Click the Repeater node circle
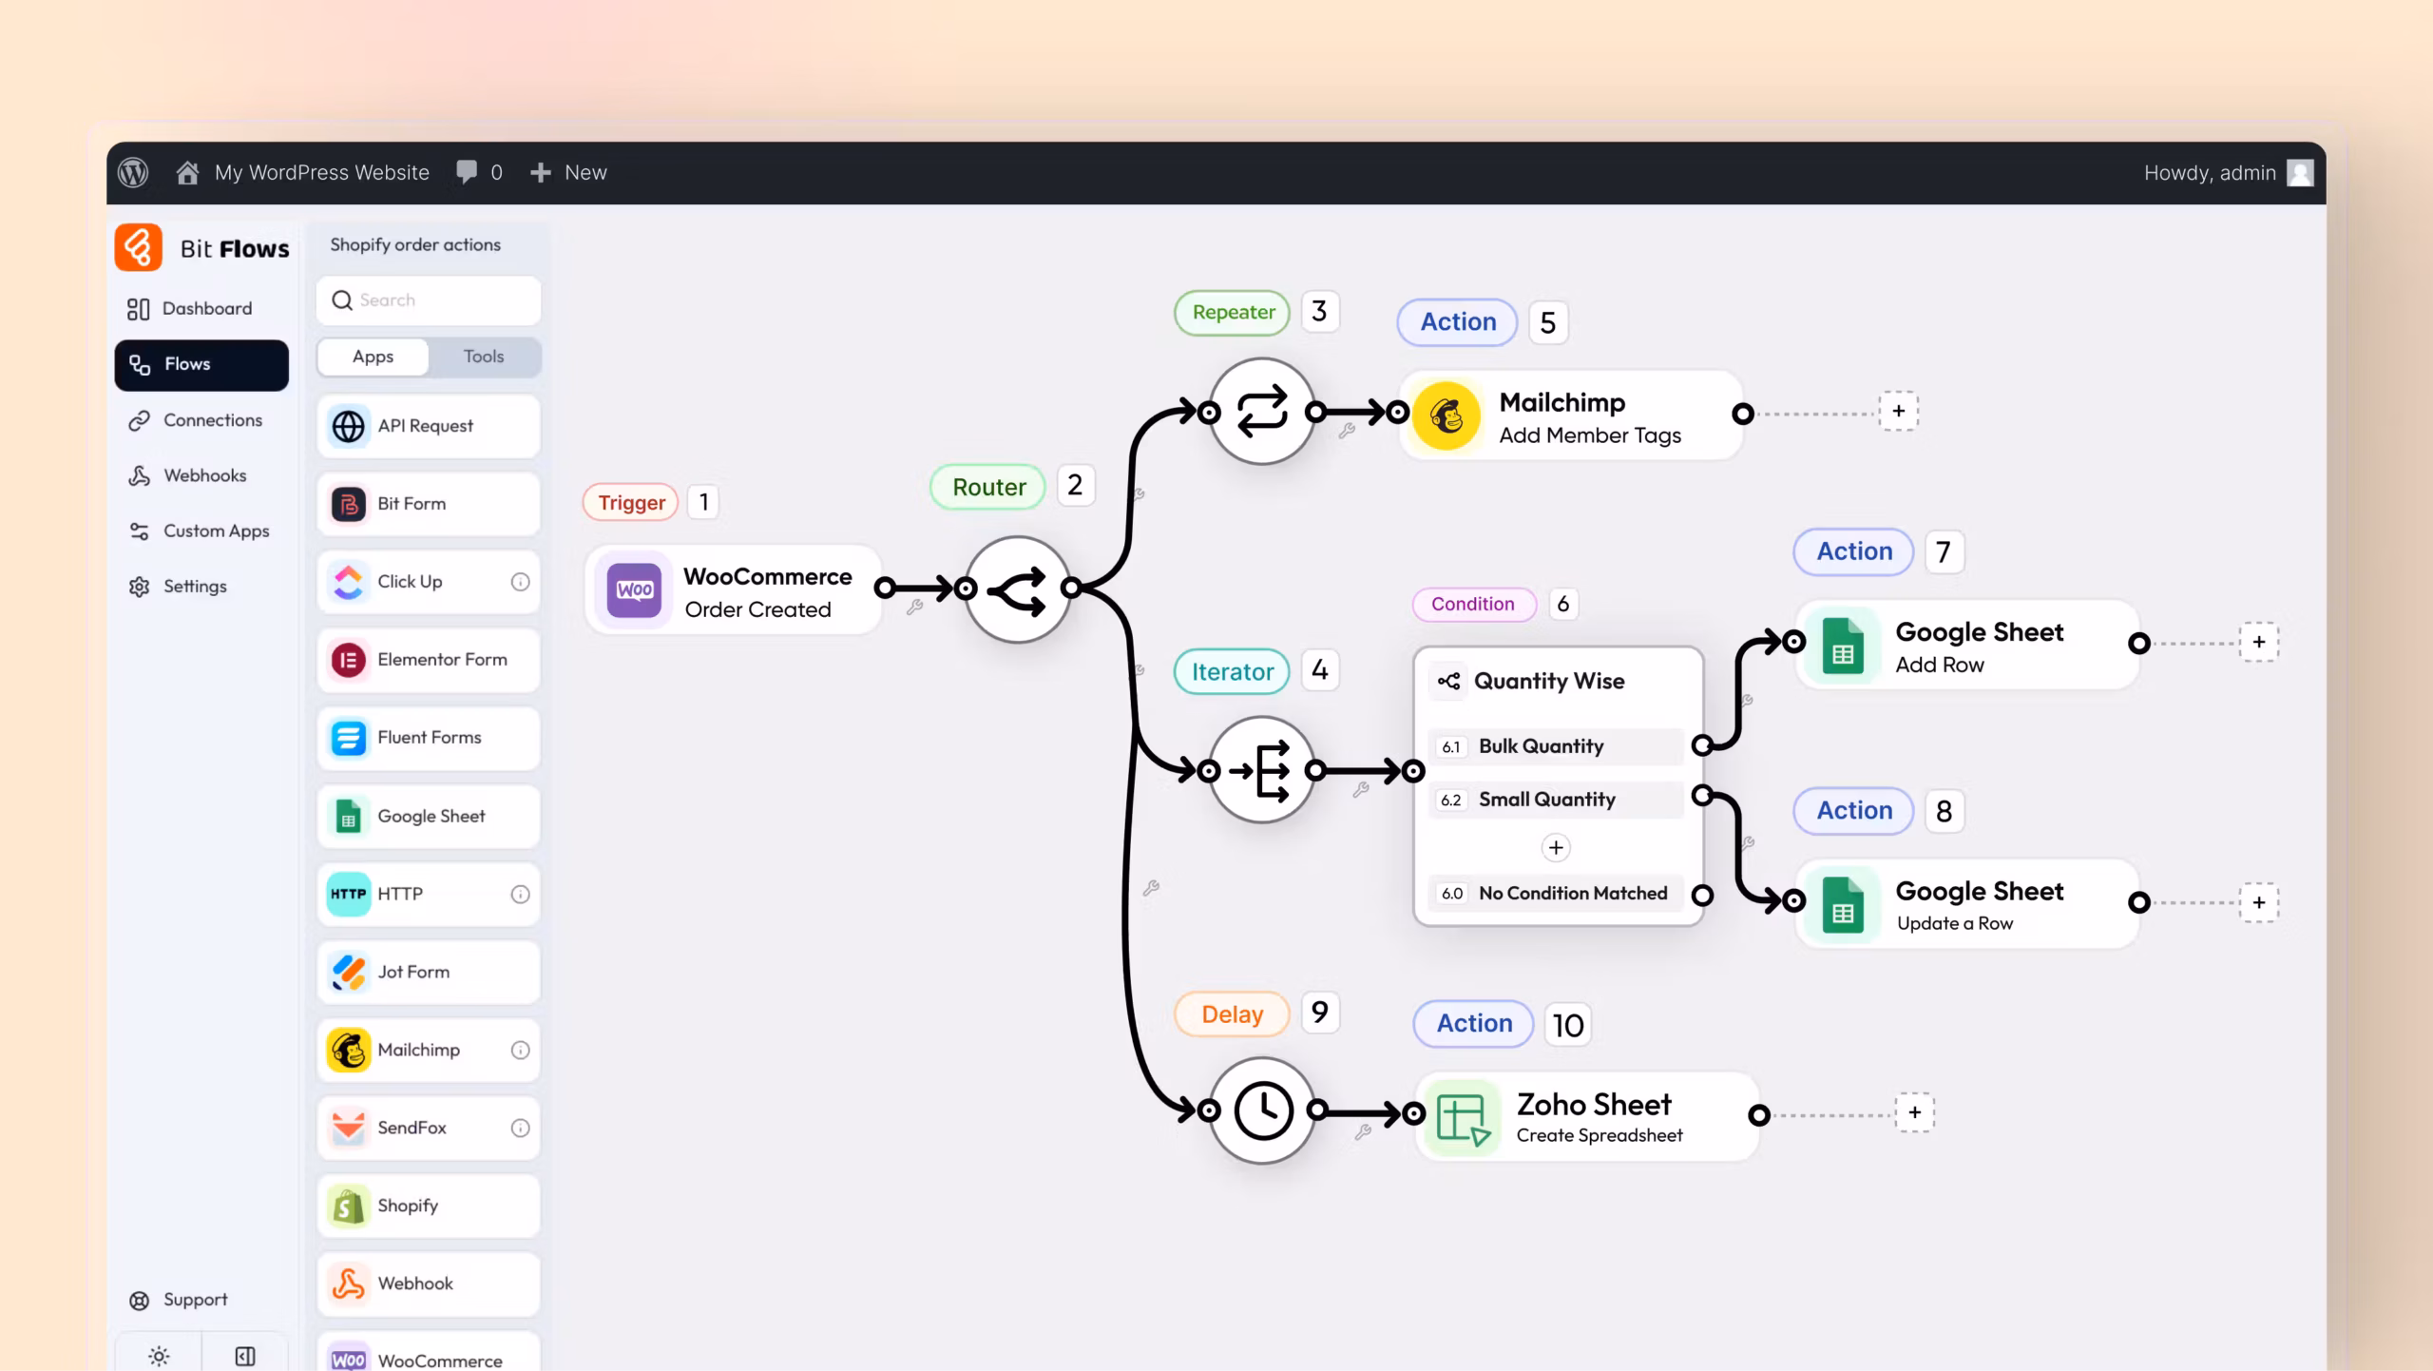The height and width of the screenshot is (1371, 2433). (x=1262, y=412)
